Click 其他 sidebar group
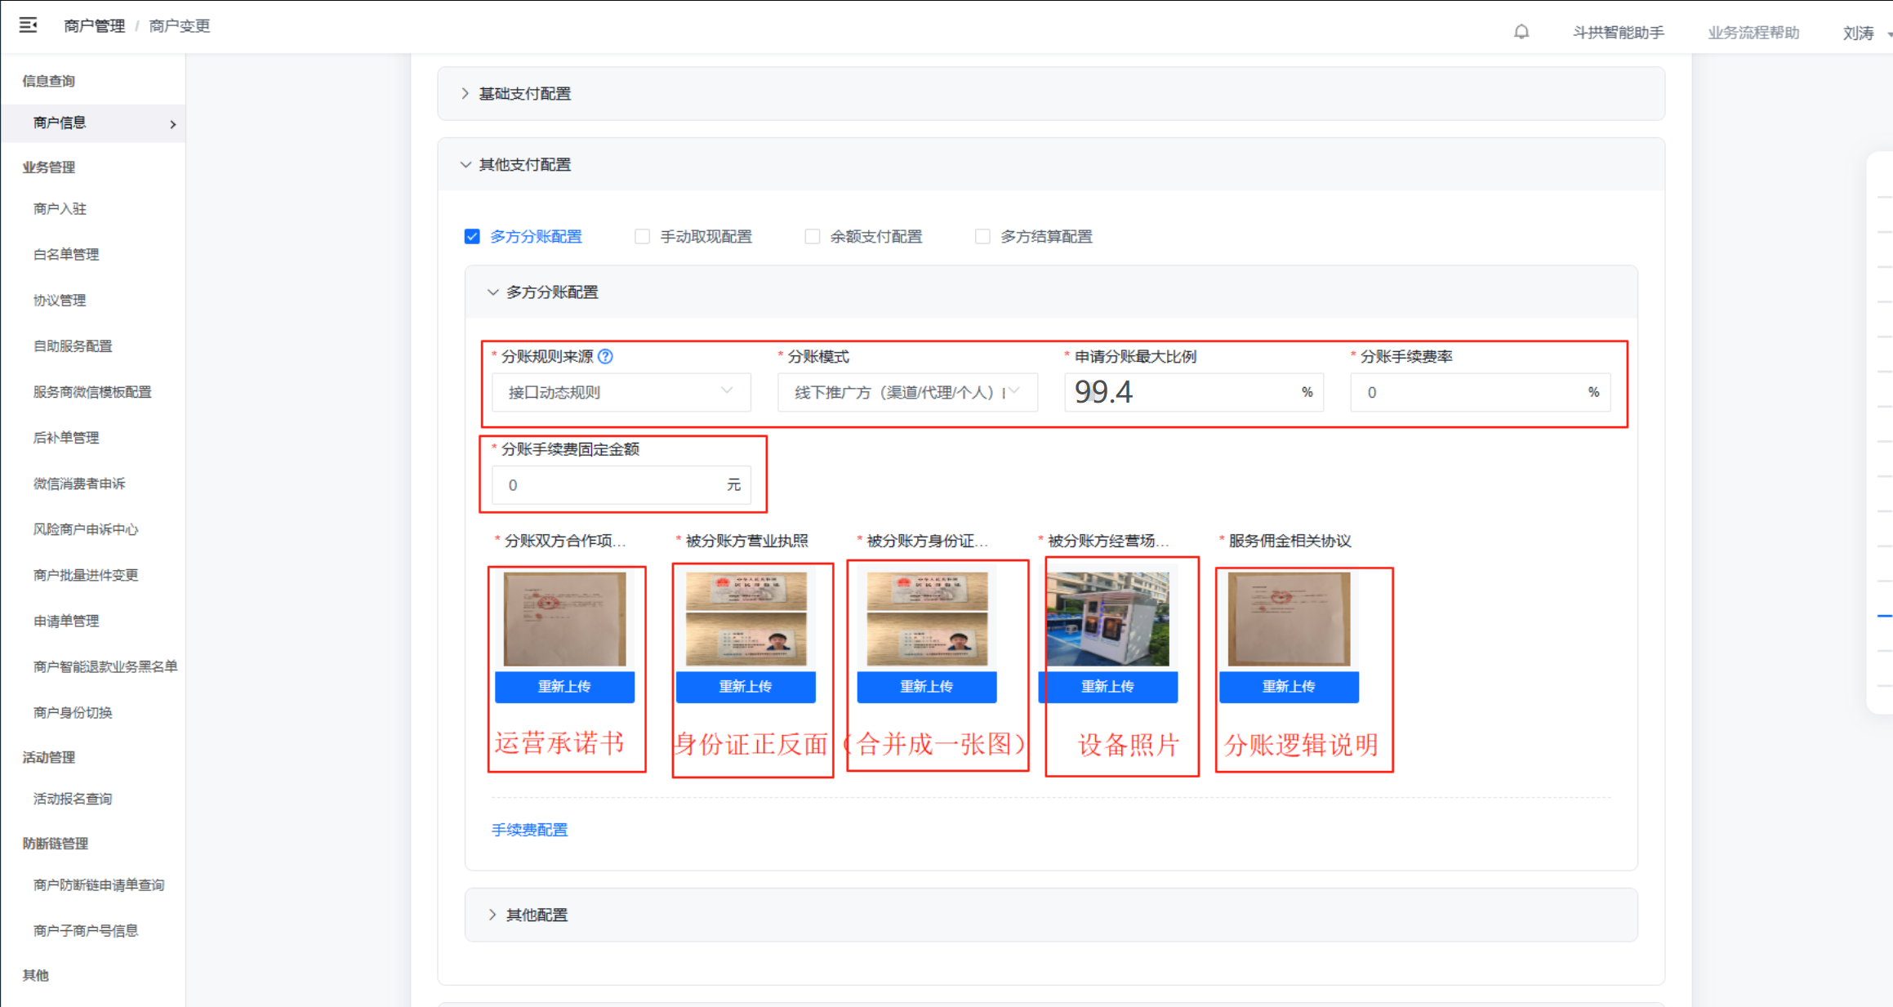1893x1007 pixels. pos(36,975)
